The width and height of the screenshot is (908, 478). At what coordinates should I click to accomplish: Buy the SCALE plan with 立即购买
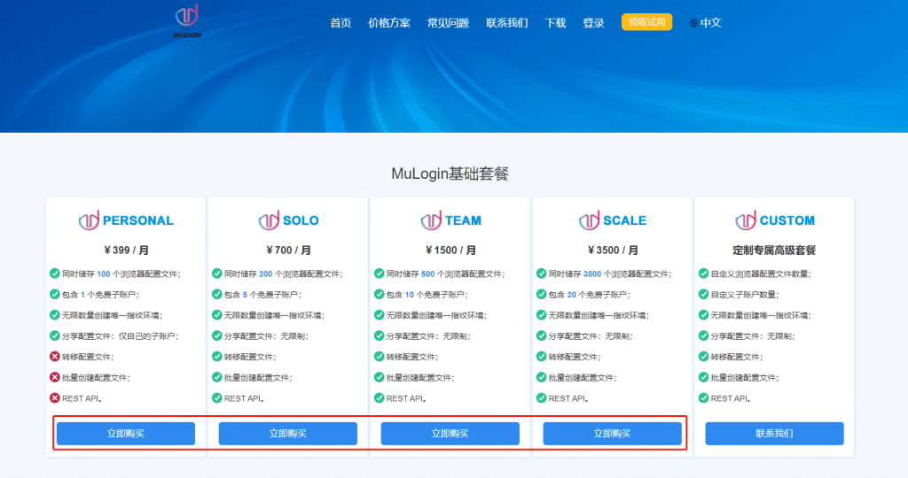[x=612, y=434]
